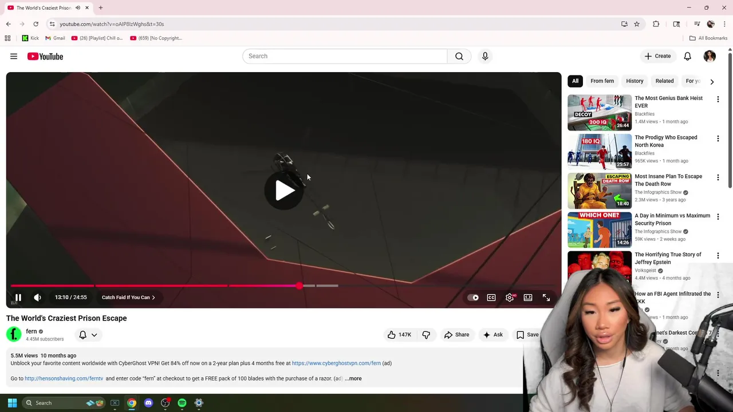Click the fern channel name

31,331
